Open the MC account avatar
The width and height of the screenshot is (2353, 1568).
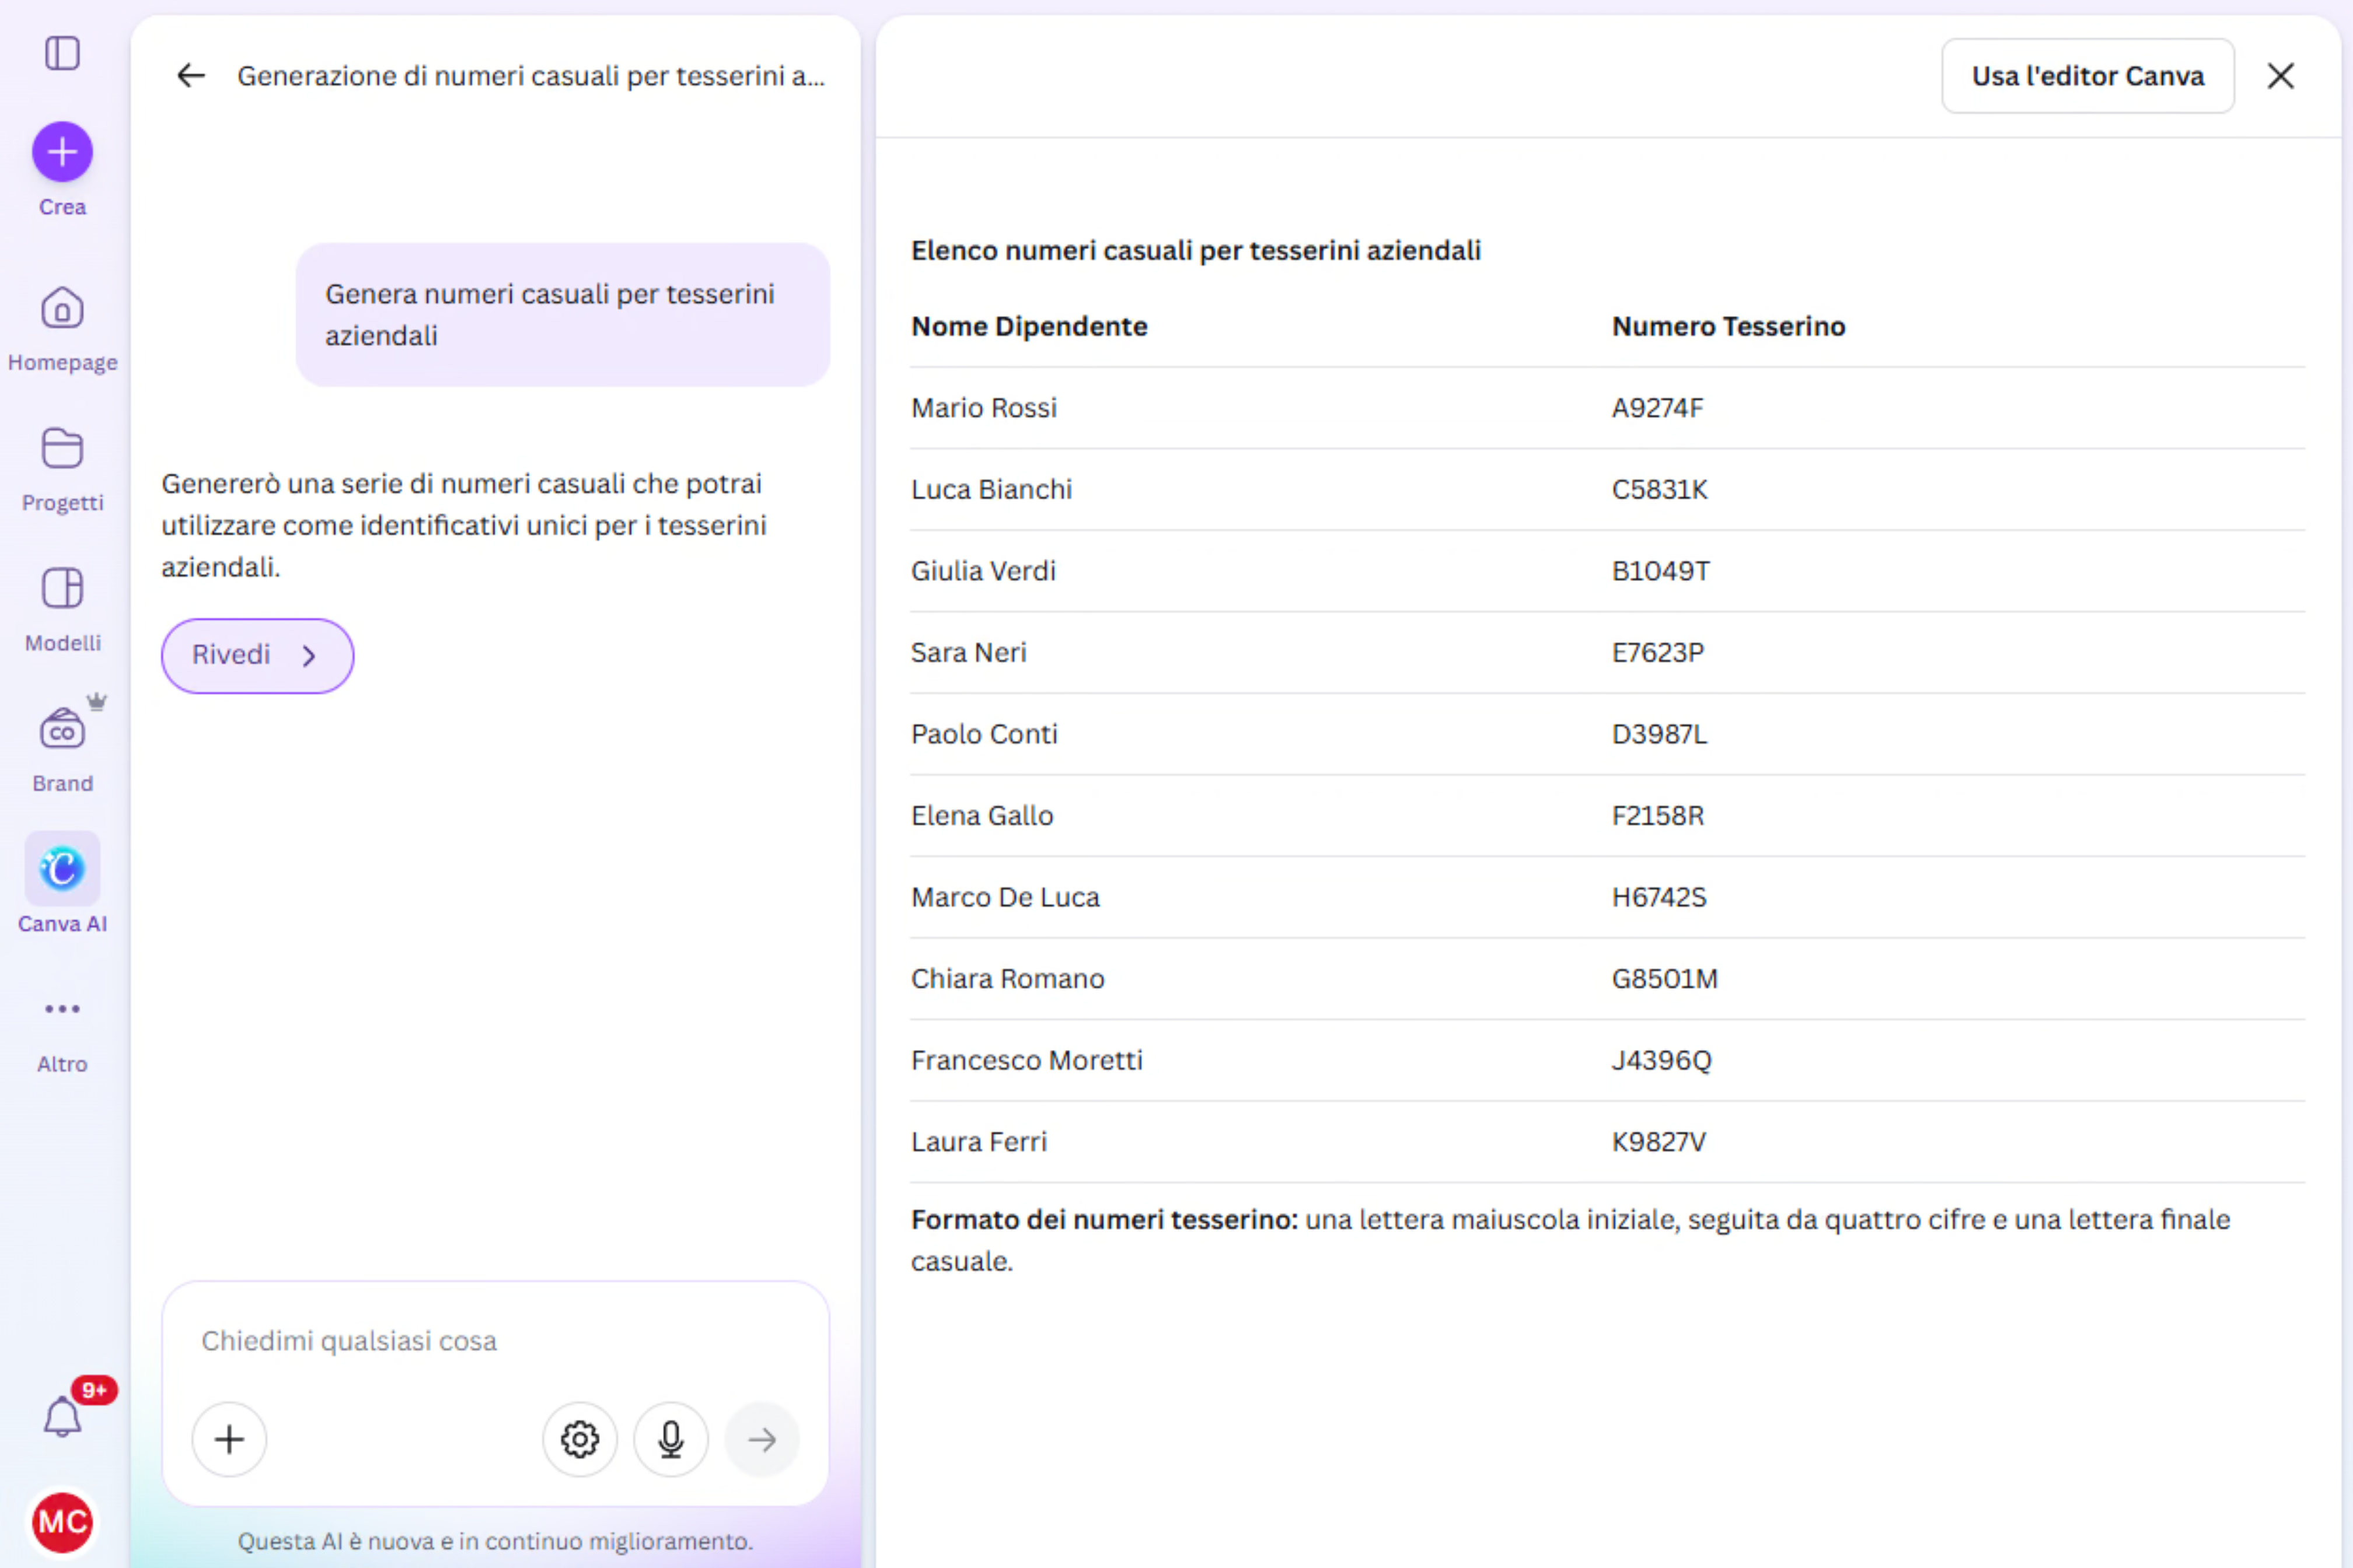[62, 1522]
